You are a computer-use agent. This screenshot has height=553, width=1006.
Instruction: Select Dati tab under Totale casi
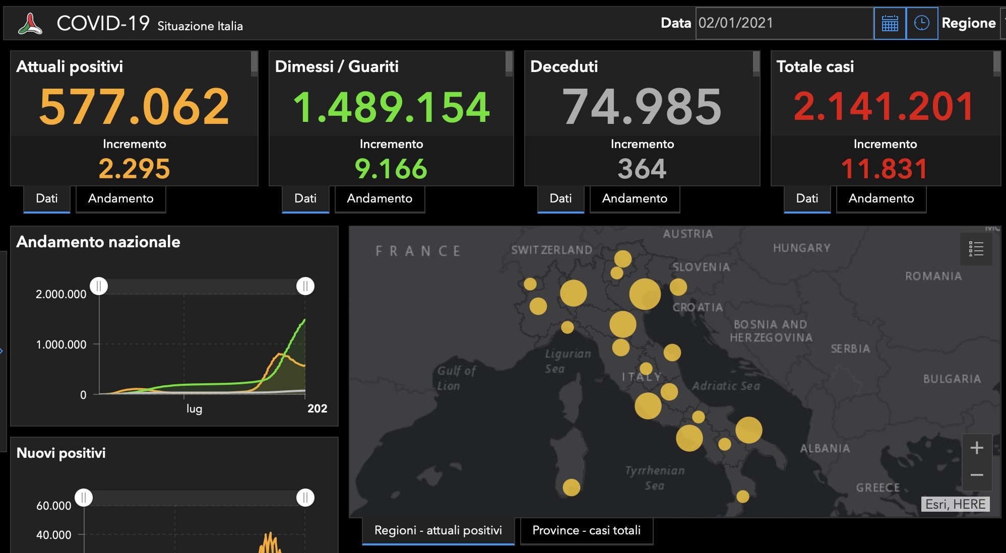pos(807,198)
